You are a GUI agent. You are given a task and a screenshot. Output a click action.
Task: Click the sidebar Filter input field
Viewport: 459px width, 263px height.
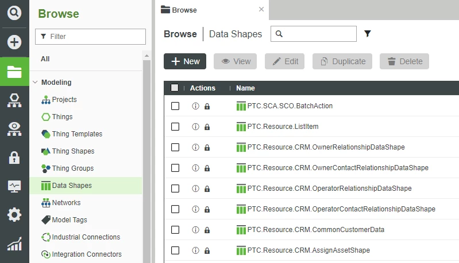tap(90, 37)
